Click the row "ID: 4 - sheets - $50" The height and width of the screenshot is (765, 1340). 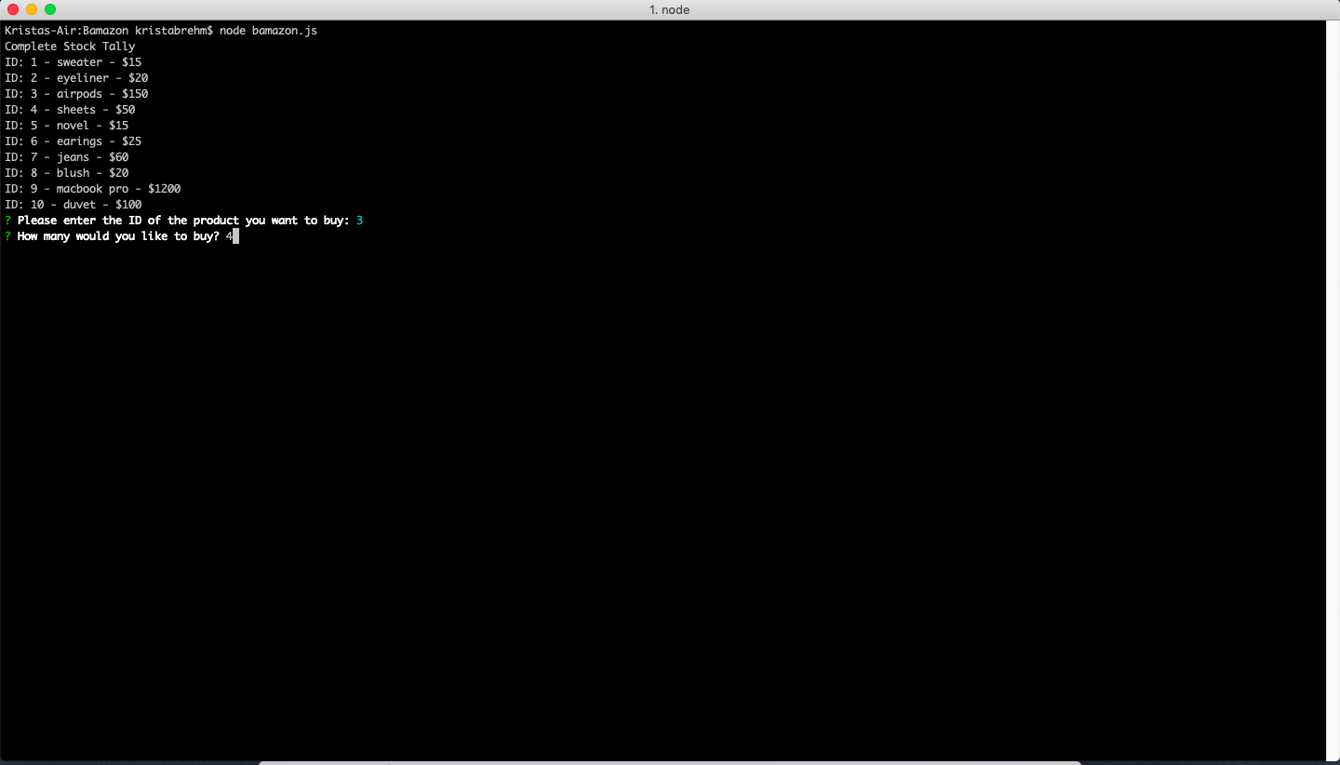[x=70, y=110]
